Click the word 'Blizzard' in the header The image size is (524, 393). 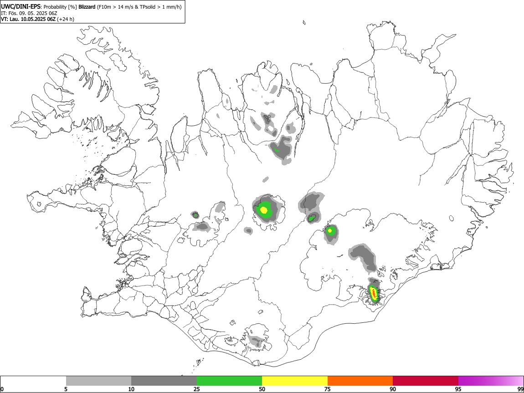tap(87, 7)
